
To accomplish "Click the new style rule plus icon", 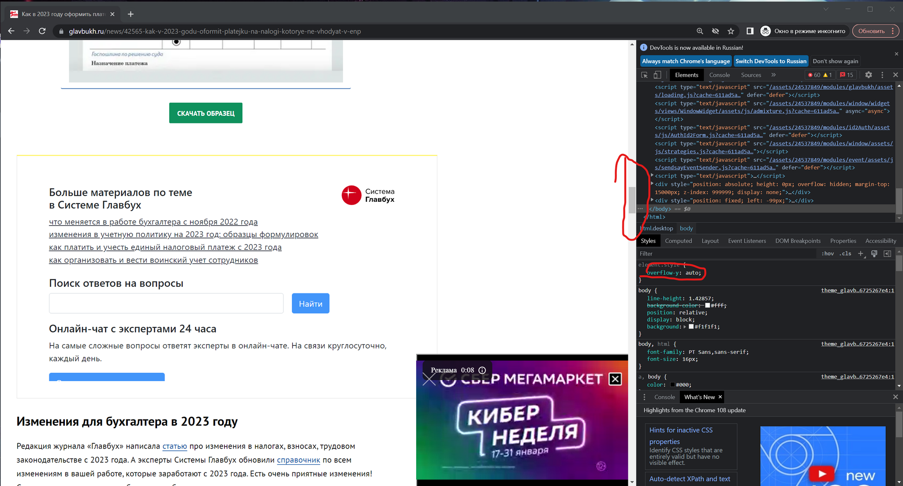I will point(861,253).
